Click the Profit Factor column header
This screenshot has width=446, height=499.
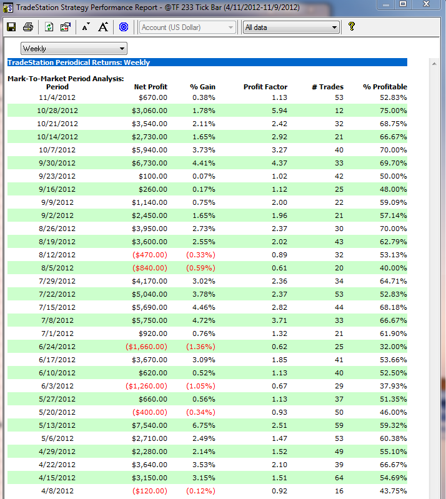(x=265, y=87)
